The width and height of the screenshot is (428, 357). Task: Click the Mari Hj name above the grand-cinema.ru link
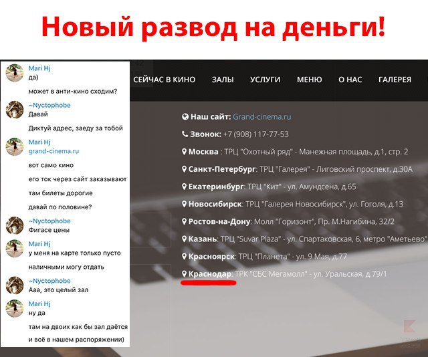39,142
